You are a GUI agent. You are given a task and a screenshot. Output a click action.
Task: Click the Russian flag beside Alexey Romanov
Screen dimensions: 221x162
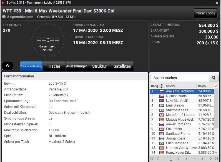[162, 124]
